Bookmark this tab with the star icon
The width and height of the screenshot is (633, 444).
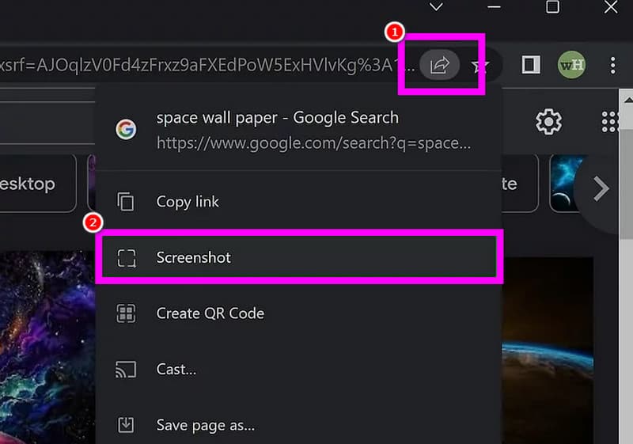(x=479, y=65)
